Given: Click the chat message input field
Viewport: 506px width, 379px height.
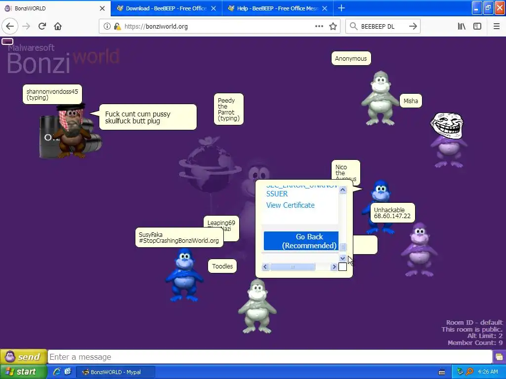Looking at the screenshot, I should pos(270,357).
